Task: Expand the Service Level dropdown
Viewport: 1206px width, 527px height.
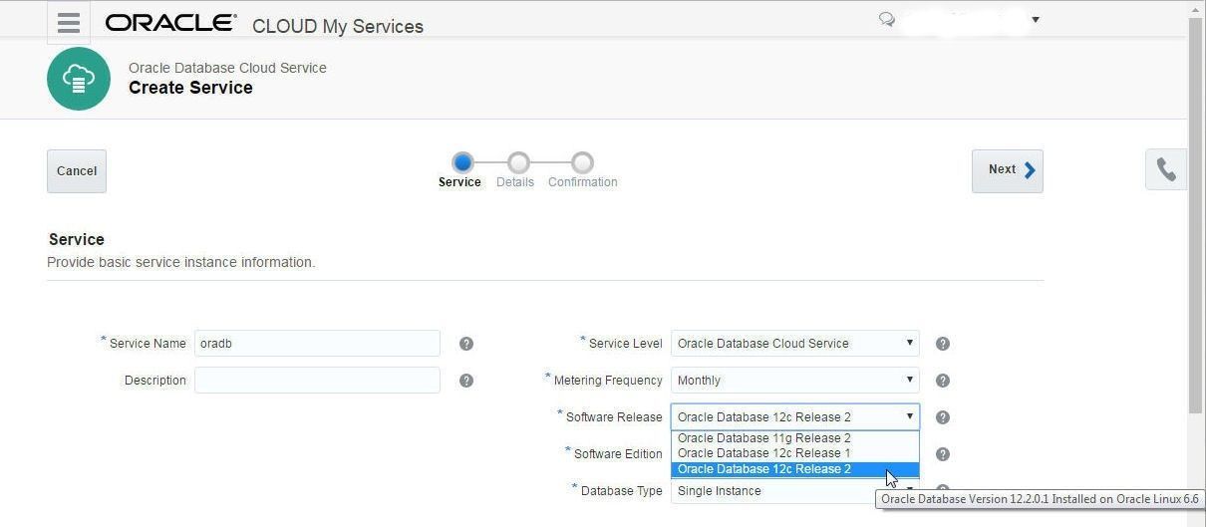Action: coord(795,343)
